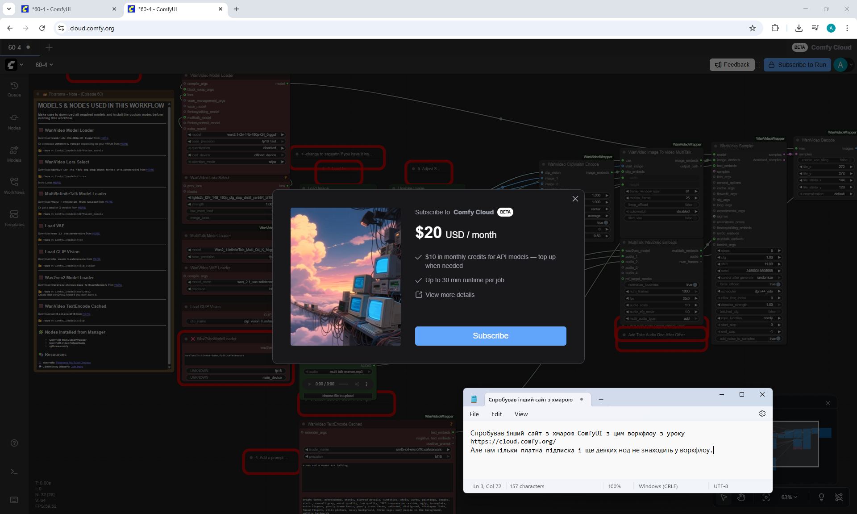Open the Workflows sidebar panel
Image resolution: width=857 pixels, height=514 pixels.
(14, 185)
